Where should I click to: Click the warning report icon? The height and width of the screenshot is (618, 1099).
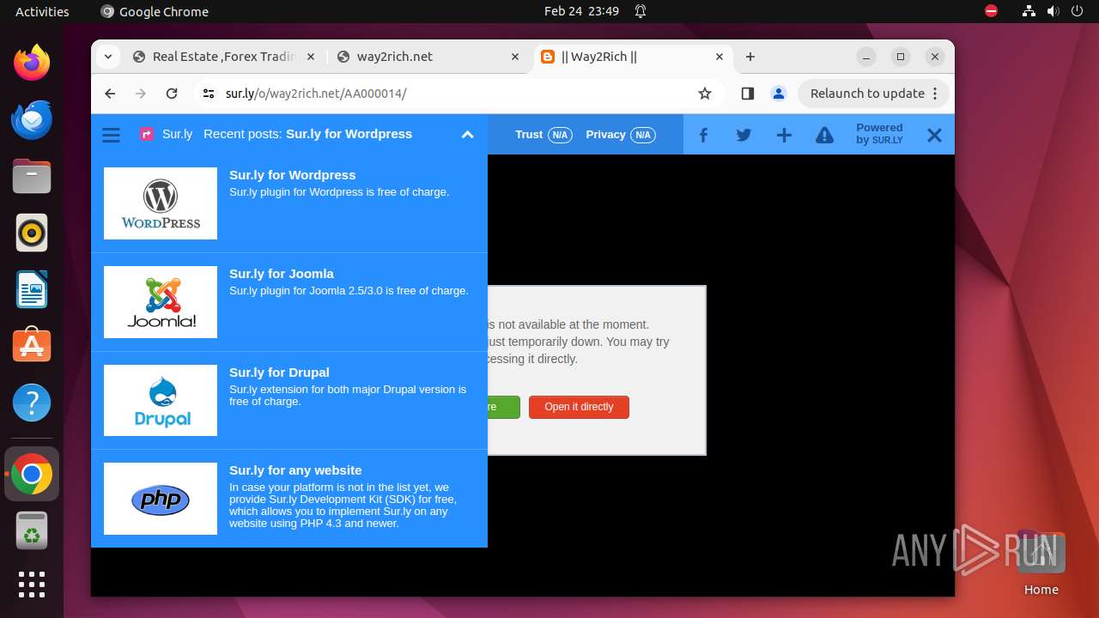824,135
